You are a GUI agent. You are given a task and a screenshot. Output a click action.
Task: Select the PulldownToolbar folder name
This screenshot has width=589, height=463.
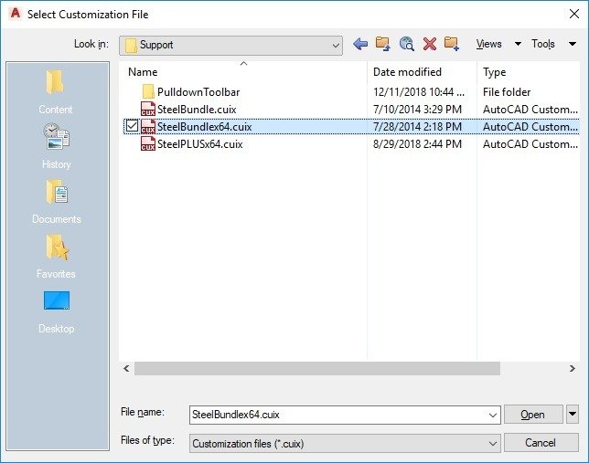[x=198, y=92]
